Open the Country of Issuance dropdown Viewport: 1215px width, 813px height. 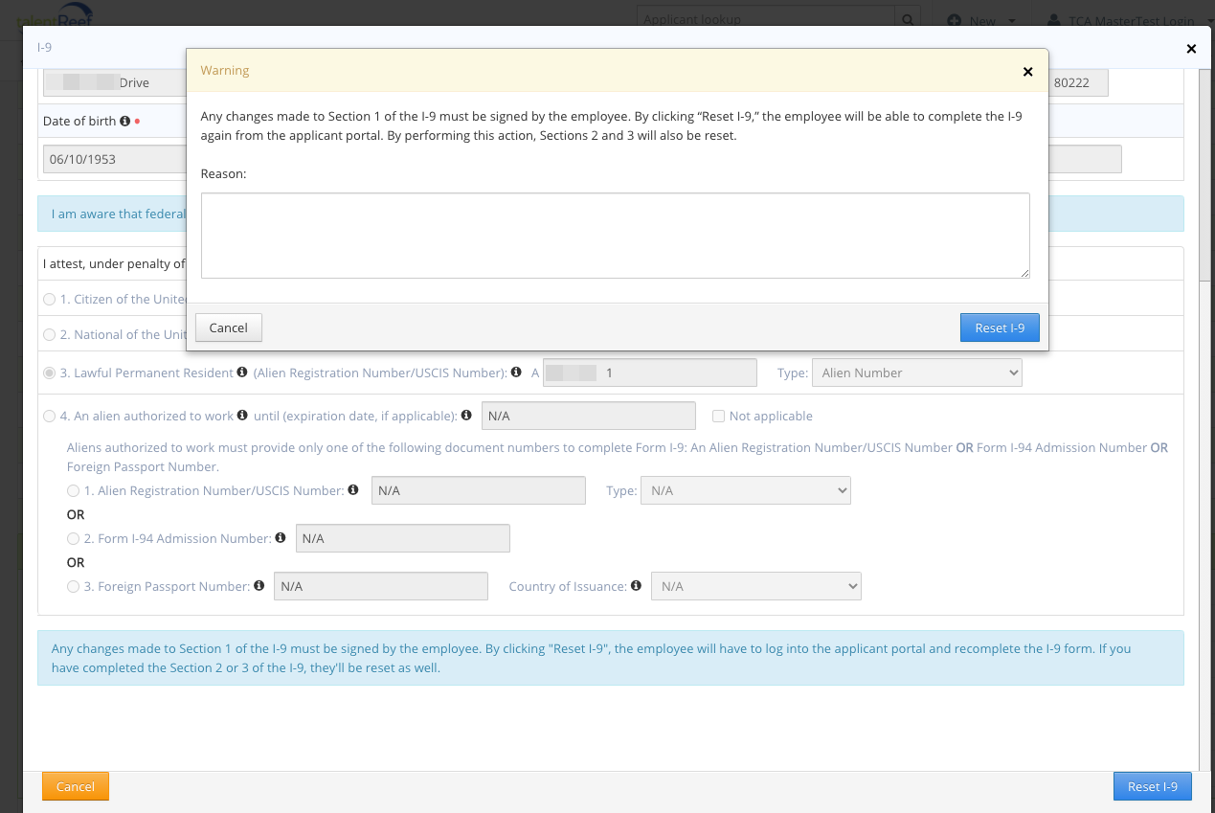click(755, 585)
